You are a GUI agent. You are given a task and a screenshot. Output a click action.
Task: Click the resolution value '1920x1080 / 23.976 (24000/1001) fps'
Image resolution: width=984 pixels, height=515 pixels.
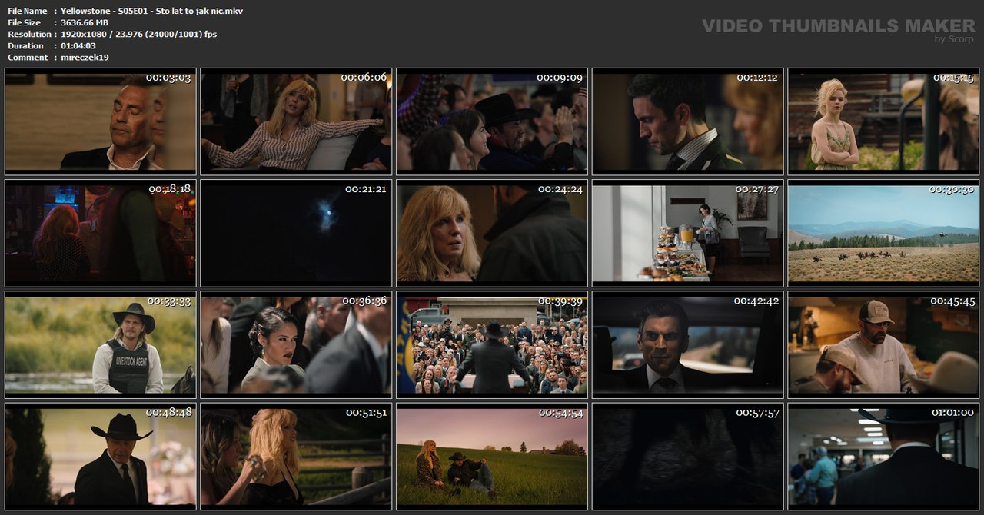click(138, 34)
